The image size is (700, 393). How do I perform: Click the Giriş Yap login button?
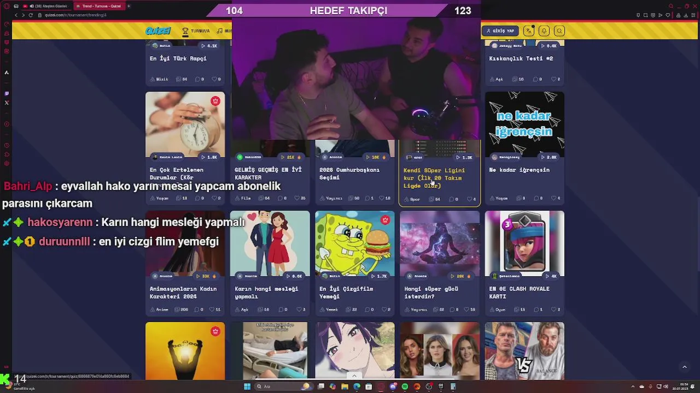click(500, 31)
